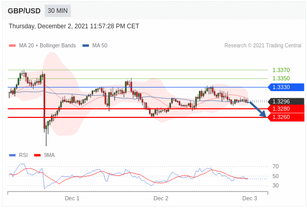
Task: Click the Dec 1 date axis label
Action: pyautogui.click(x=72, y=198)
